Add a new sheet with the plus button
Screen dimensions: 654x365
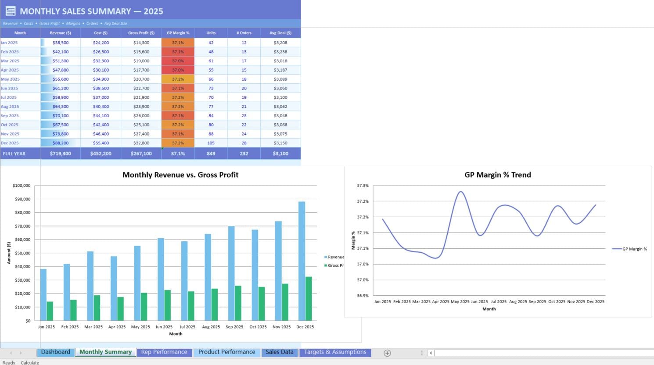tap(387, 353)
